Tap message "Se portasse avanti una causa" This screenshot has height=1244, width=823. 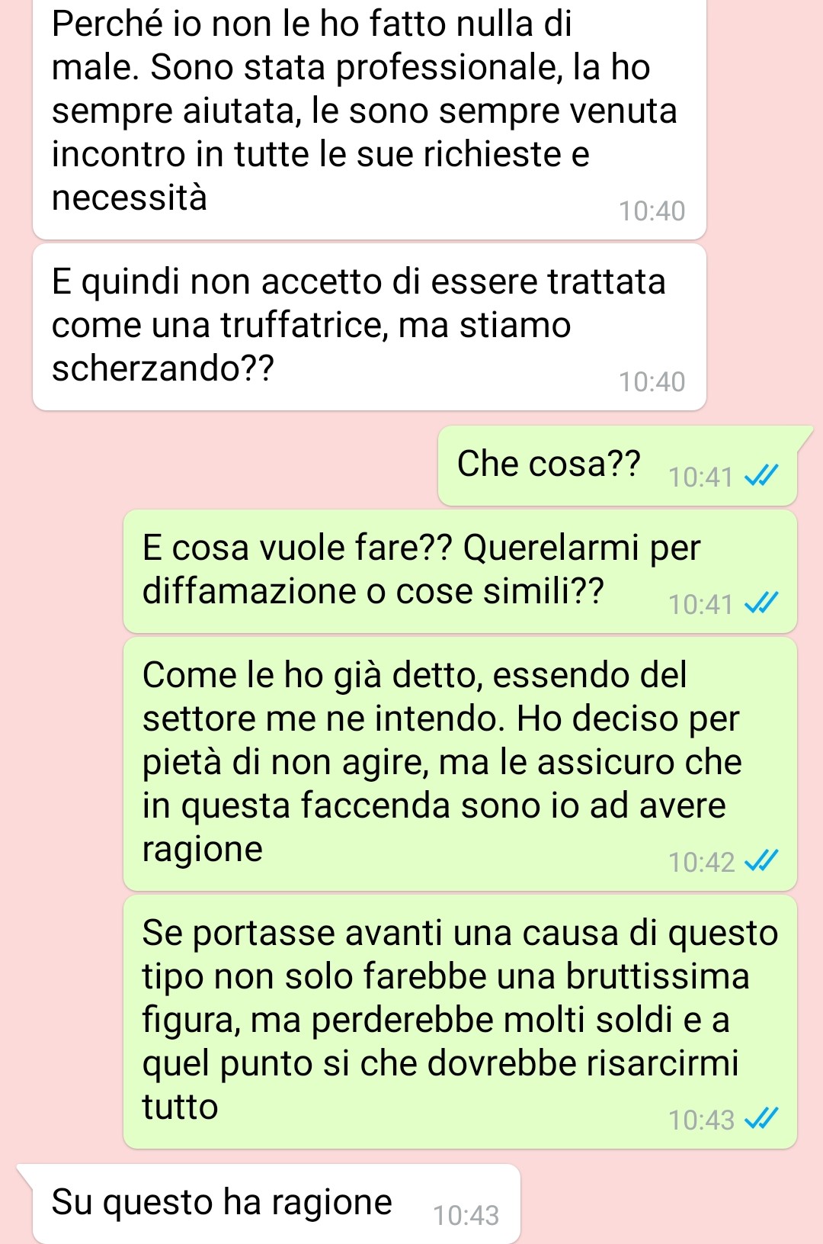460,1022
